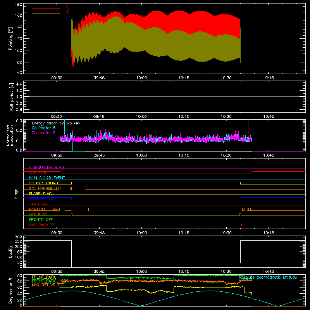This screenshot has width=310, height=310.
Task: Select the blue ECLIPSE_FLAG label
Action: pyautogui.click(x=42, y=199)
